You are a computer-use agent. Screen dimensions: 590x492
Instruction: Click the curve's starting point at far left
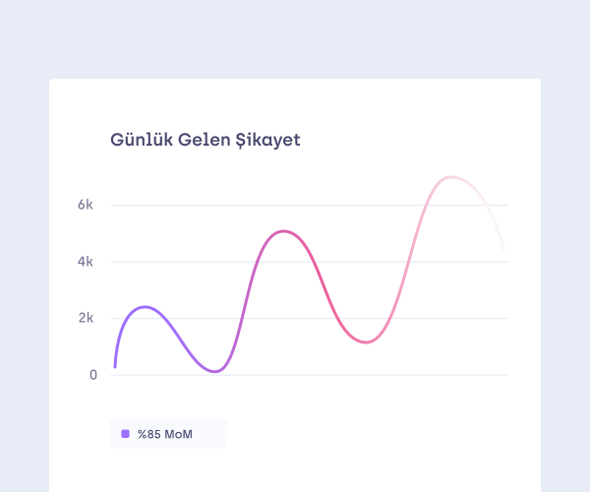[x=115, y=366]
